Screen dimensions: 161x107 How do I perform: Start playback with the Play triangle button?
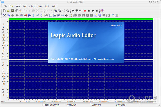[73, 11]
